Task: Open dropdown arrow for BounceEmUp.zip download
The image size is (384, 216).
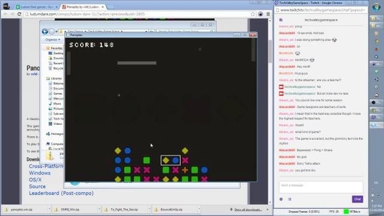Action: pyautogui.click(x=199, y=209)
